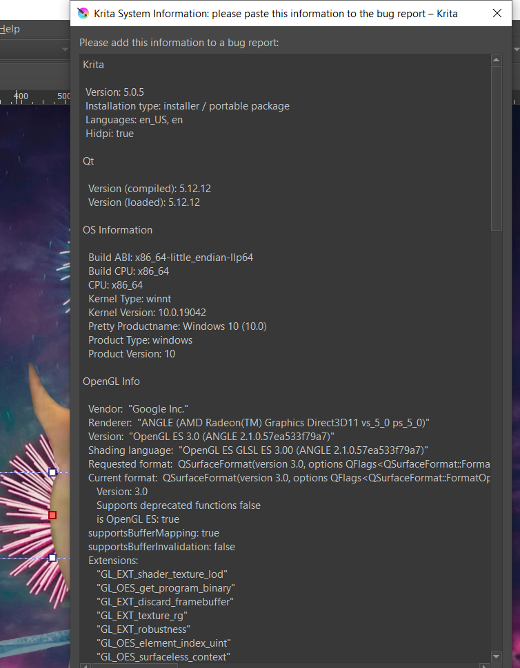Click the 'Vendor: "Google Inc."' line
The height and width of the screenshot is (668, 520).
click(138, 409)
